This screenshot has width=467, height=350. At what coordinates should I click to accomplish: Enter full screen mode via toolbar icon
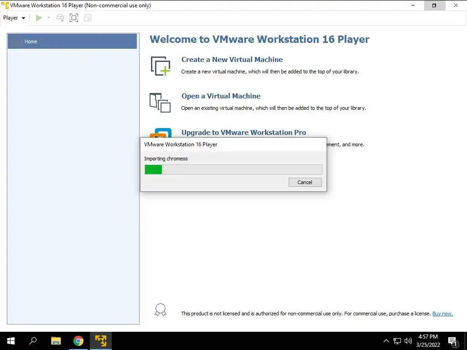(74, 18)
